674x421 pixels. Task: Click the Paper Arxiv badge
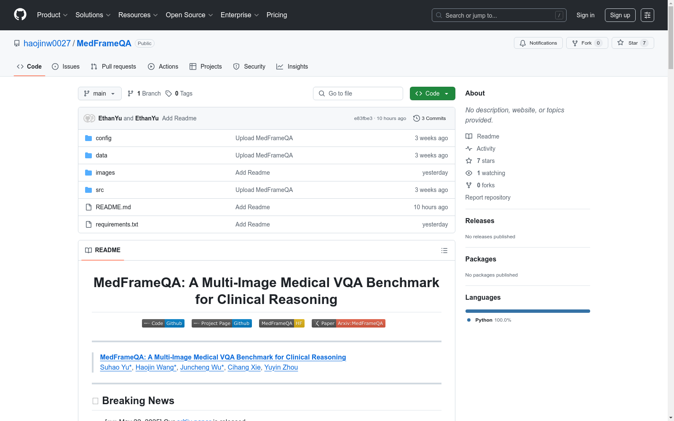348,323
